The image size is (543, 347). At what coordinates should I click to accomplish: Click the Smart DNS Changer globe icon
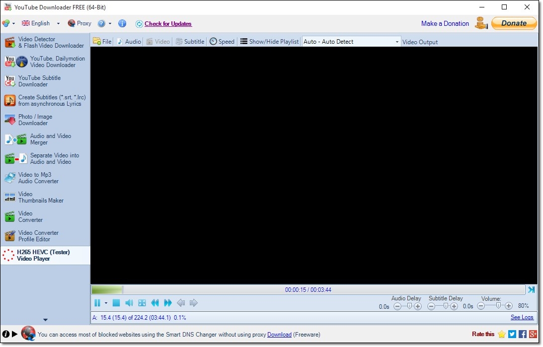[28, 334]
